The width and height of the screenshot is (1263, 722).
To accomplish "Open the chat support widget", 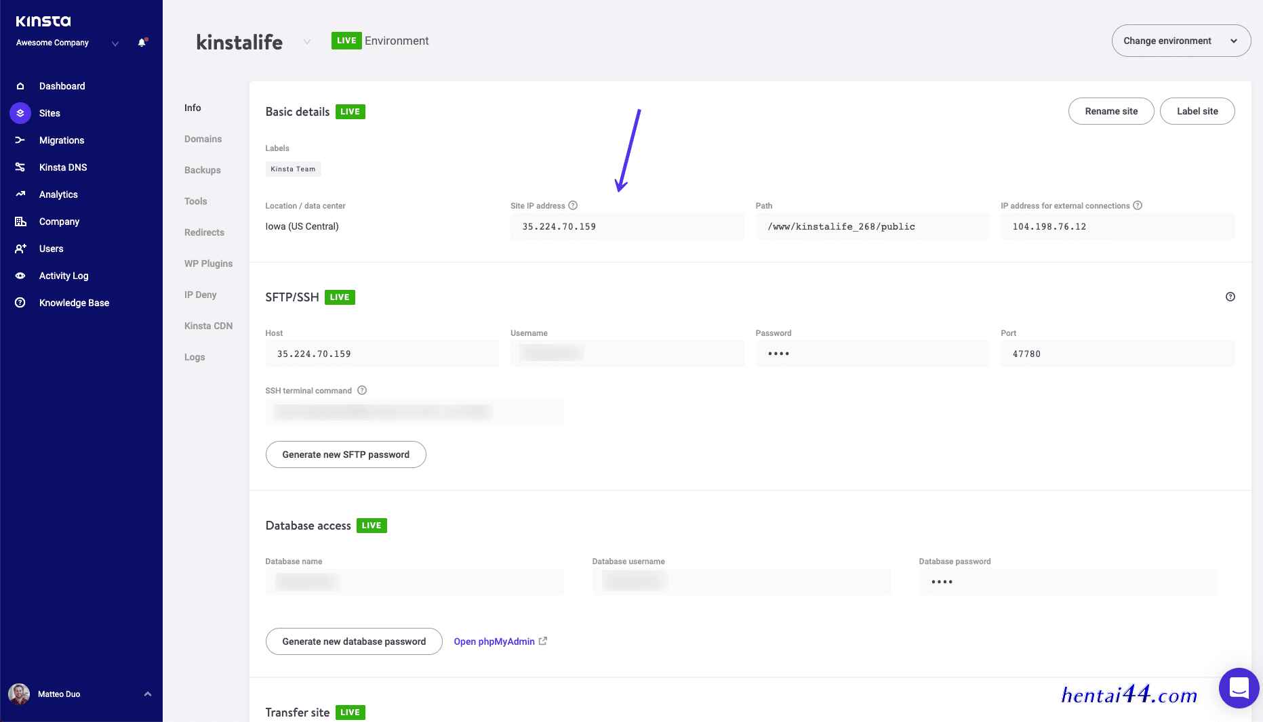I will (x=1239, y=688).
